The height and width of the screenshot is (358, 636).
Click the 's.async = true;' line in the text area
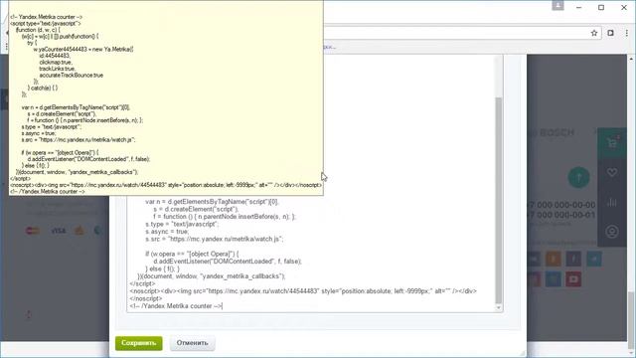click(x=167, y=232)
